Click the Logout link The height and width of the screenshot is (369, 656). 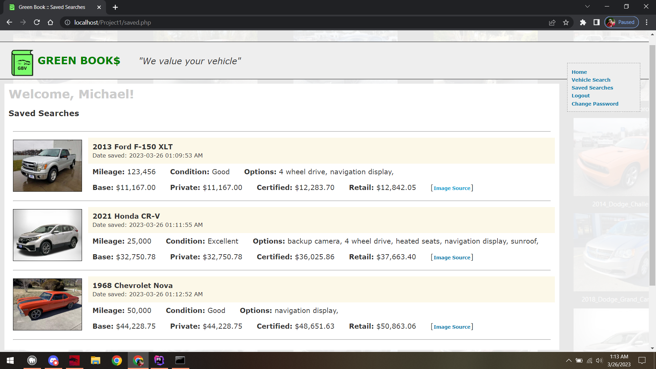coord(580,96)
